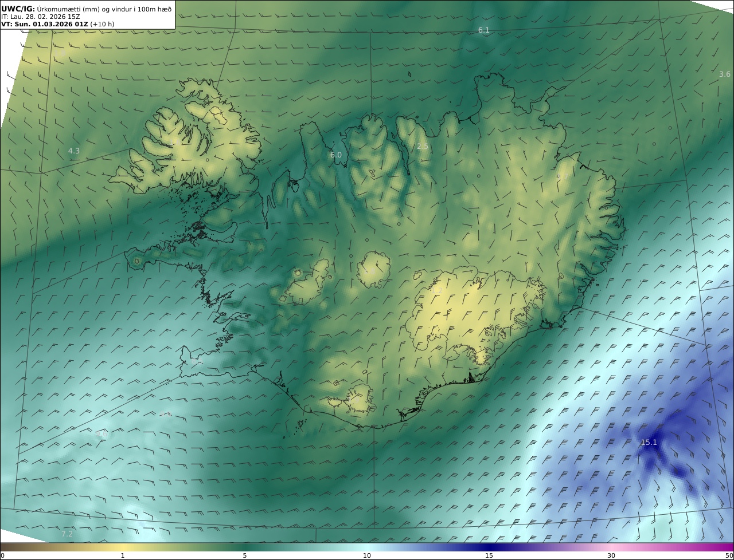Click the 3.6 value label on the map
Image resolution: width=734 pixels, height=560 pixels.
[x=725, y=74]
